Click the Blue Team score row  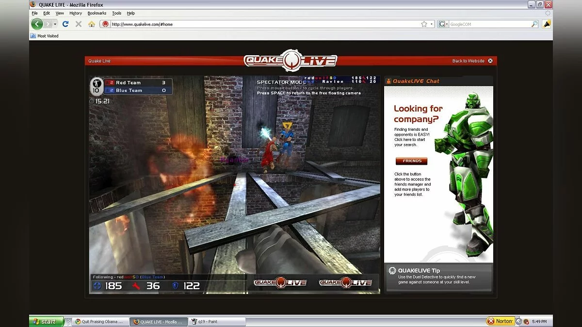tap(138, 91)
